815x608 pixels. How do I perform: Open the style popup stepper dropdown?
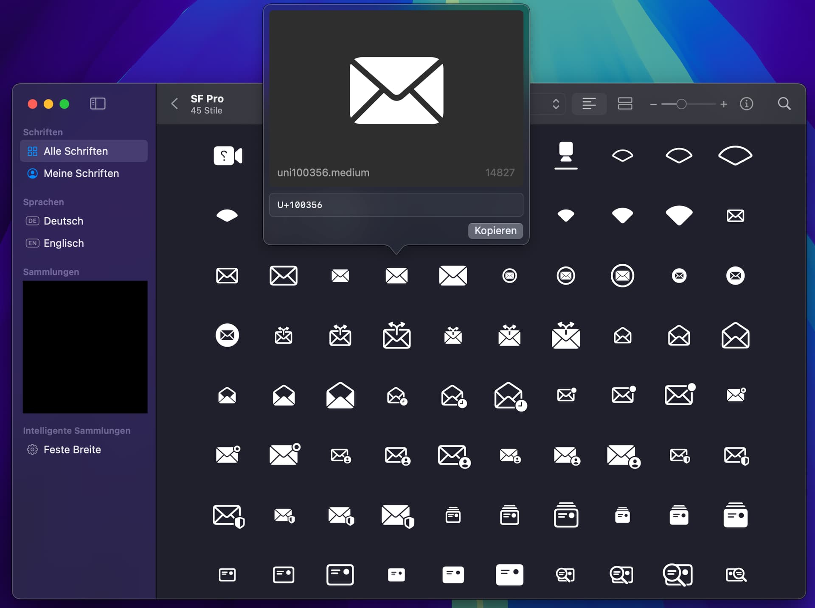(556, 104)
